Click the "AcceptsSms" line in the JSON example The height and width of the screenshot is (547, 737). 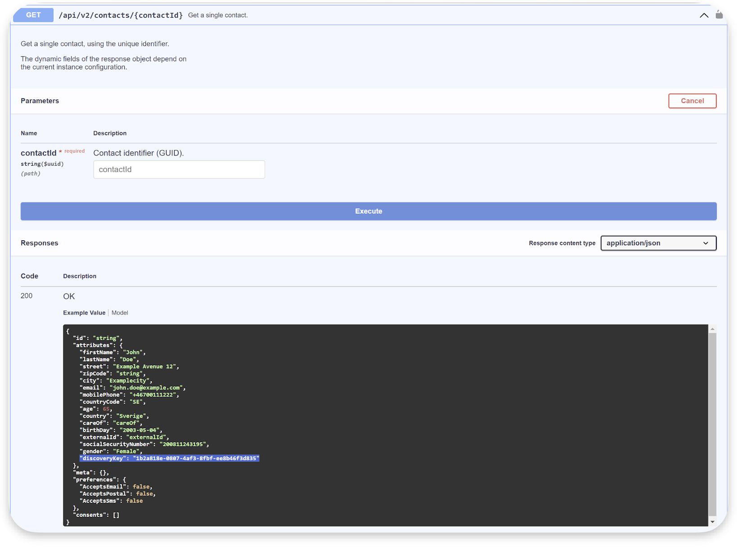pyautogui.click(x=111, y=501)
